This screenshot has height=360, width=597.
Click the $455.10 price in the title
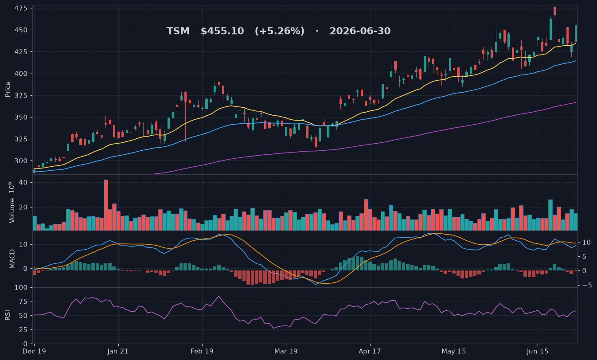(x=222, y=31)
